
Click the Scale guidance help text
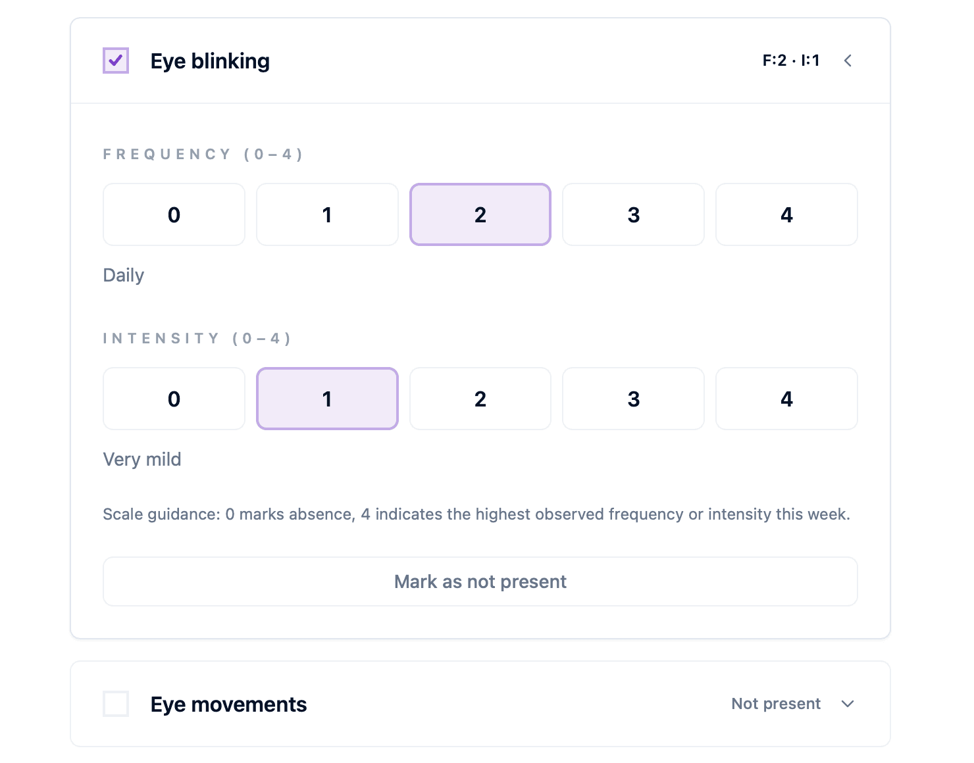pos(476,514)
